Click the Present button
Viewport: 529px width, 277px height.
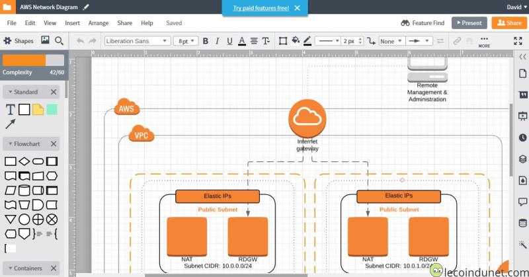(469, 23)
